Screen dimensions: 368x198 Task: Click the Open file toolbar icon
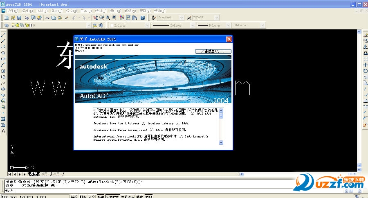13,18
